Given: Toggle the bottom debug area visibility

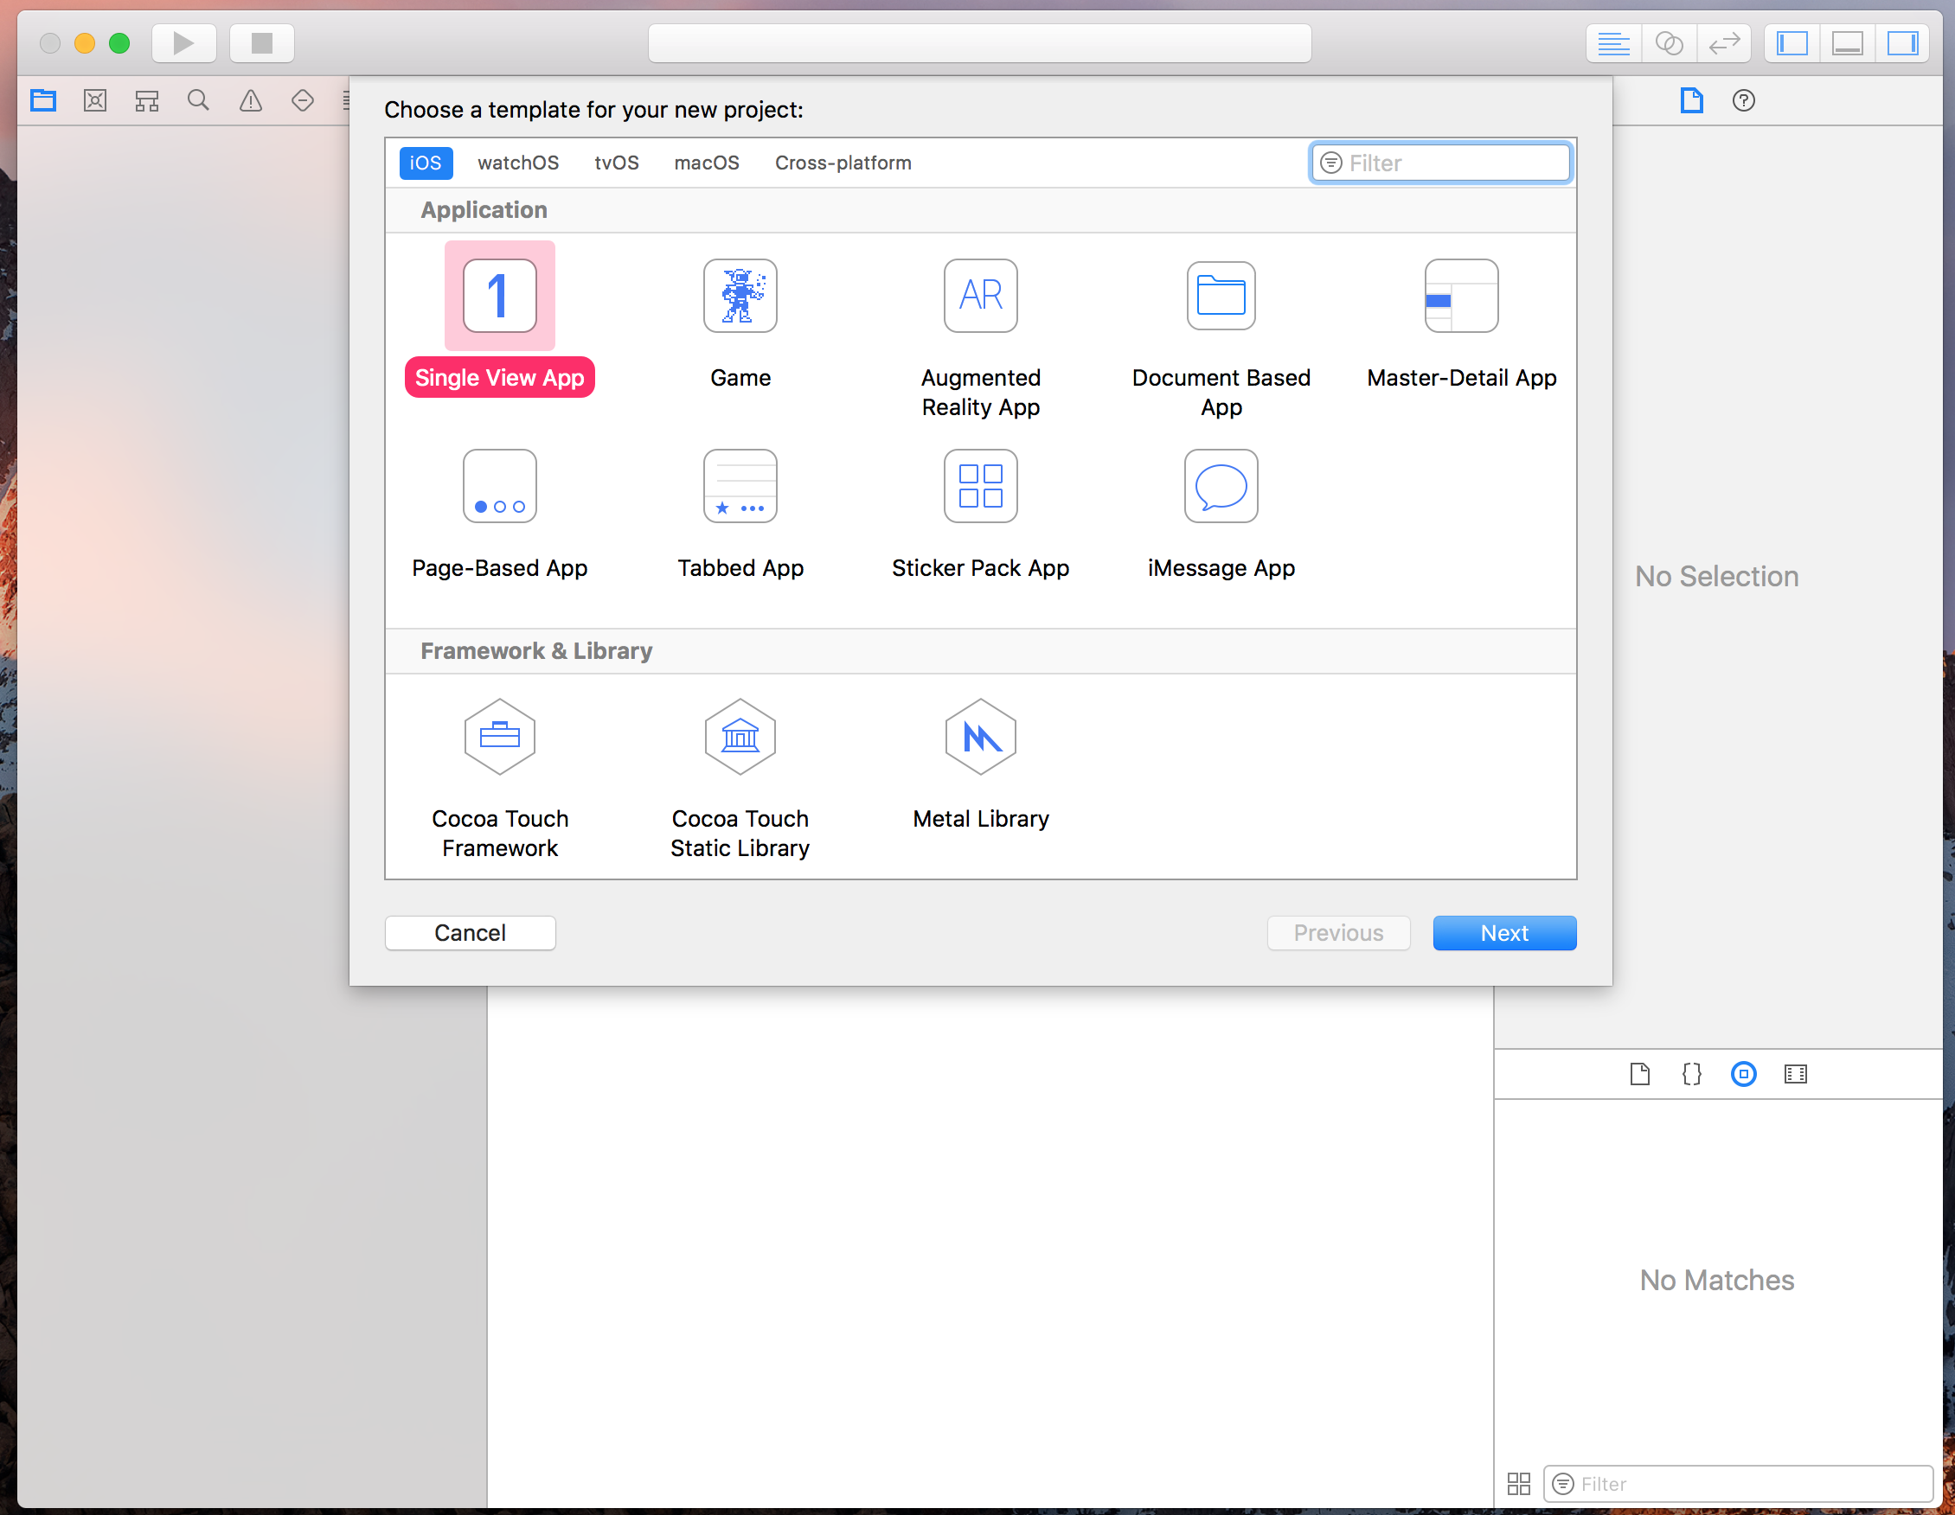Looking at the screenshot, I should click(1847, 43).
